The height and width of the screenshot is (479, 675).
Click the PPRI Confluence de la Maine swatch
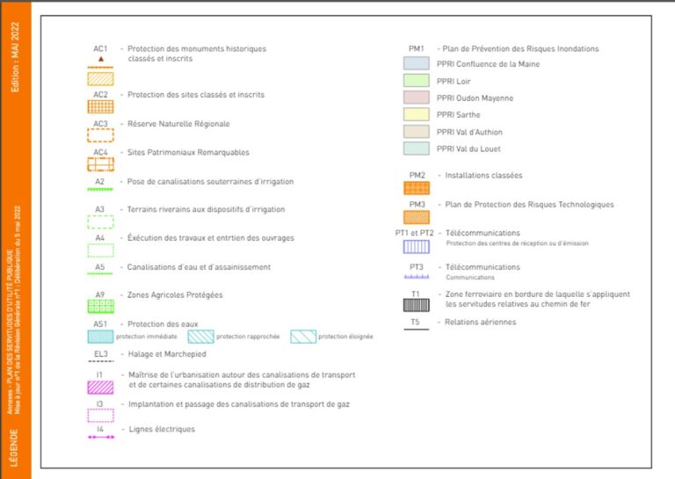click(416, 64)
